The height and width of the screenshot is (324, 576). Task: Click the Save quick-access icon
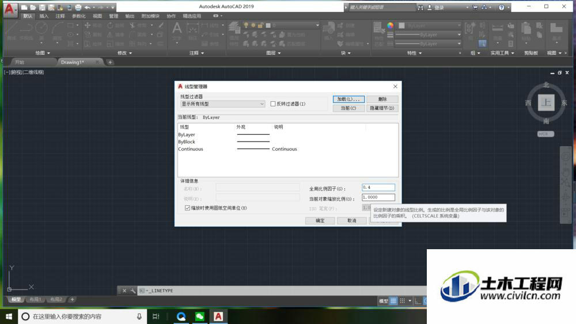point(42,7)
